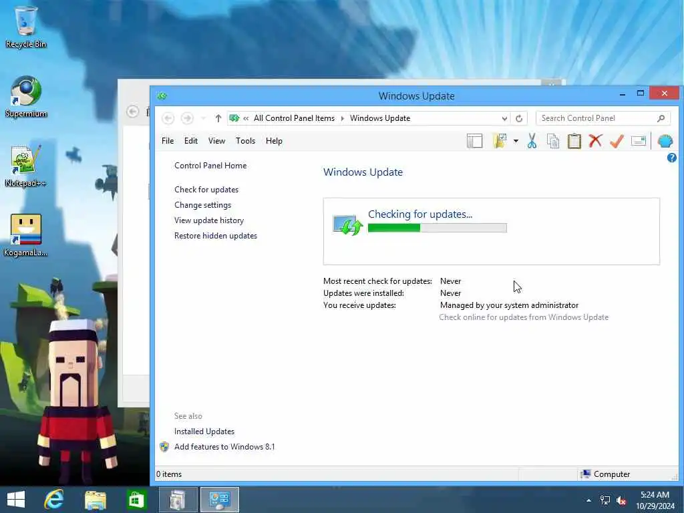Screen dimensions: 684x513
Task: Click the folder options toolbar icon
Action: click(x=500, y=141)
